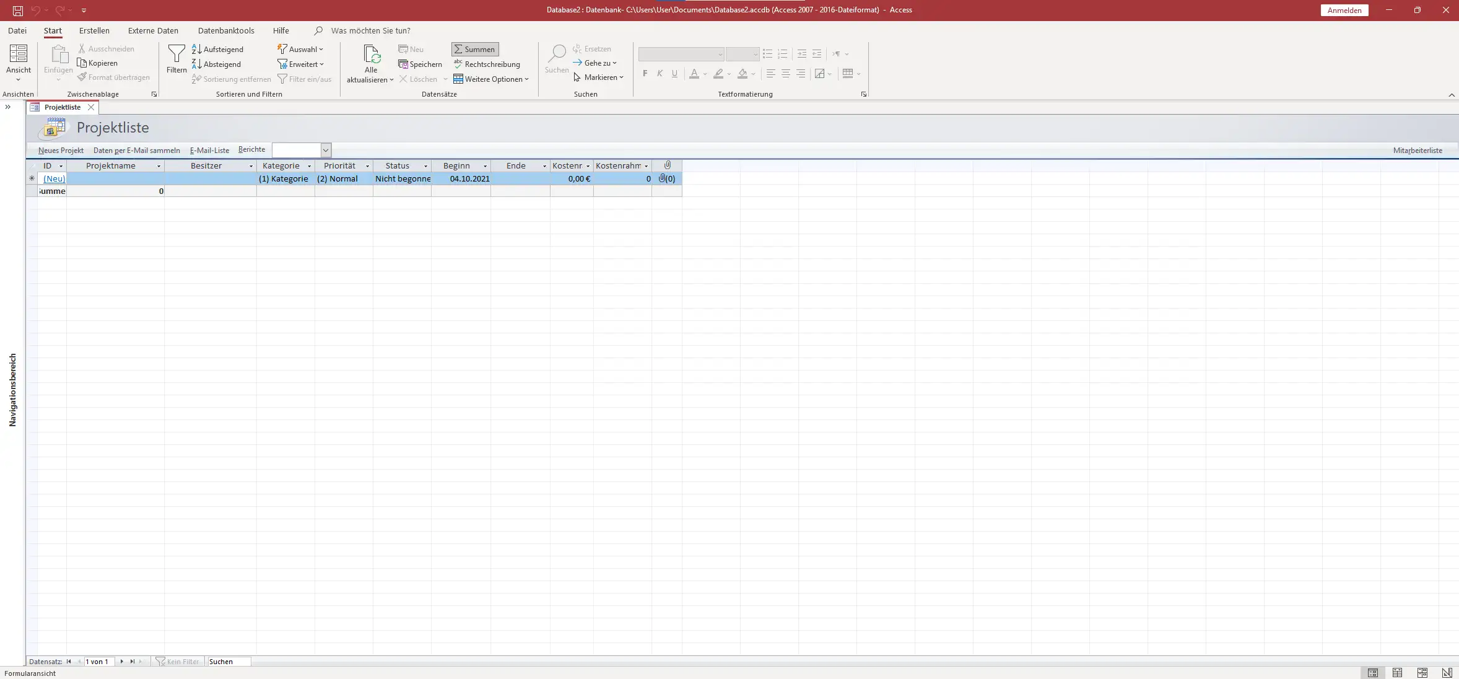
Task: Switch to layout view in status bar
Action: click(x=1422, y=673)
